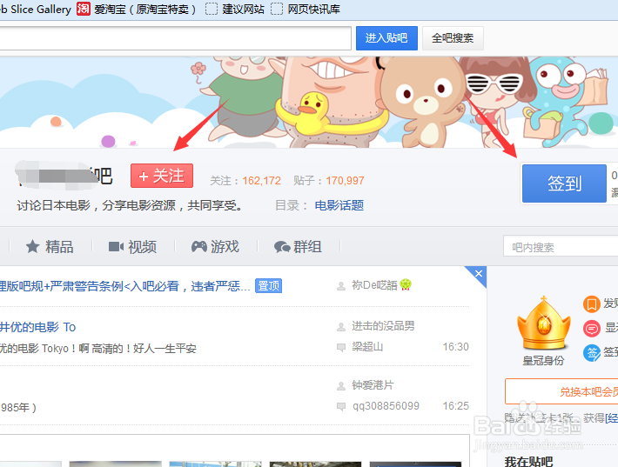Click the Web Slice Gallery bookmark

pos(36,9)
